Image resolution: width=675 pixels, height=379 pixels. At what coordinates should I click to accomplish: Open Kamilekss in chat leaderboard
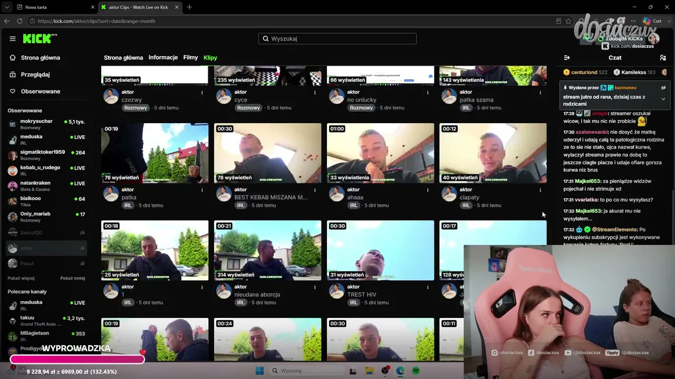tap(635, 72)
